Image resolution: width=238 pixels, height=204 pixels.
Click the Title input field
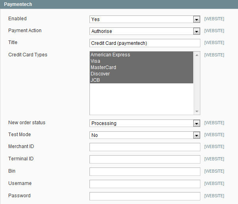pyautogui.click(x=145, y=43)
